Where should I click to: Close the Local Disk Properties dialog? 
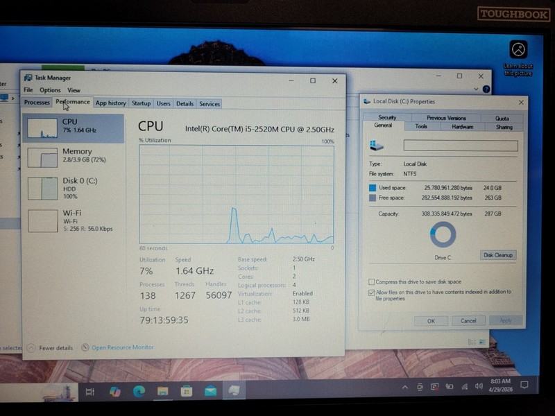[x=521, y=102]
